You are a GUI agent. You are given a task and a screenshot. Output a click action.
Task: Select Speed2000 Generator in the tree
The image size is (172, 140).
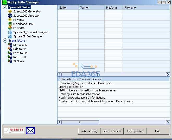(x=27, y=11)
